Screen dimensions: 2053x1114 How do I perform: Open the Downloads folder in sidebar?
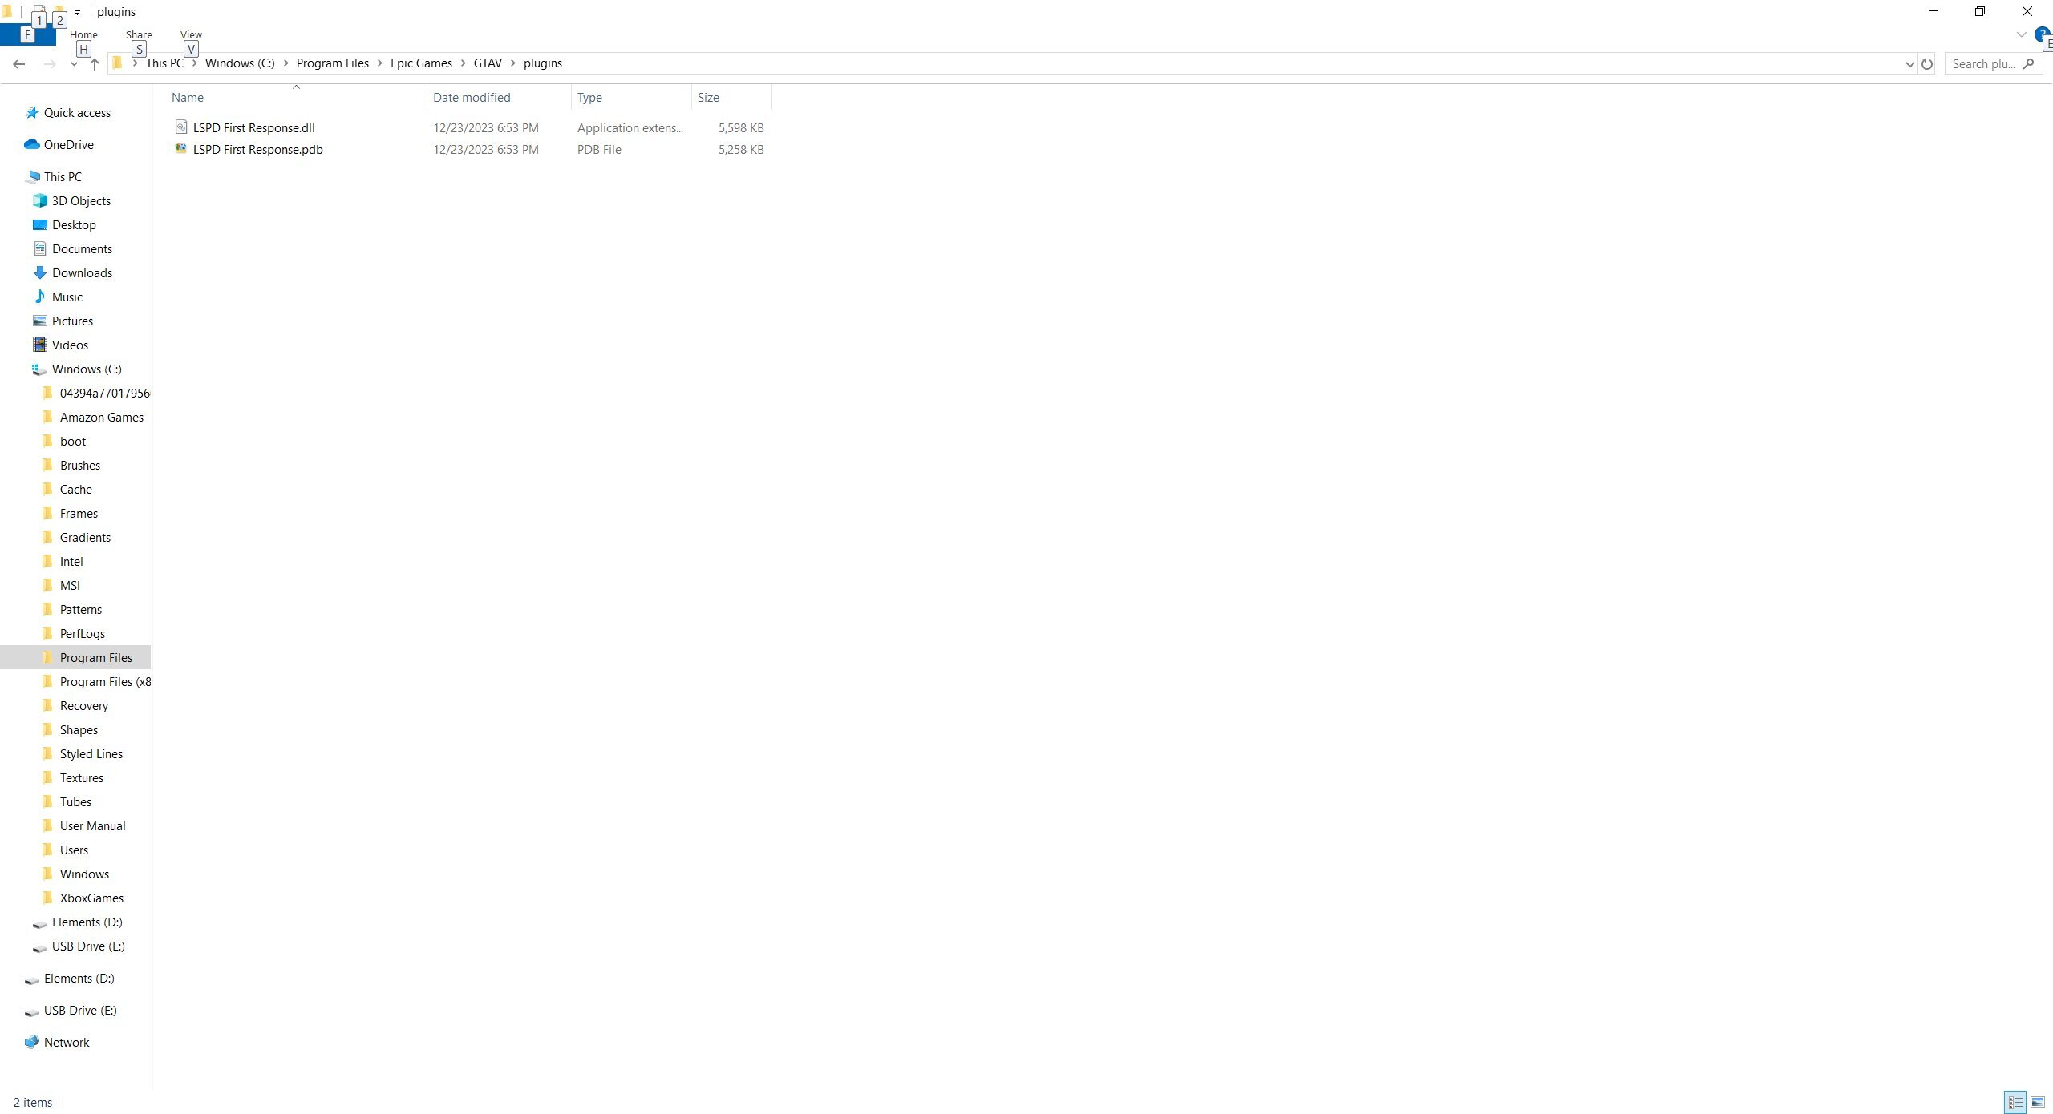pyautogui.click(x=82, y=273)
